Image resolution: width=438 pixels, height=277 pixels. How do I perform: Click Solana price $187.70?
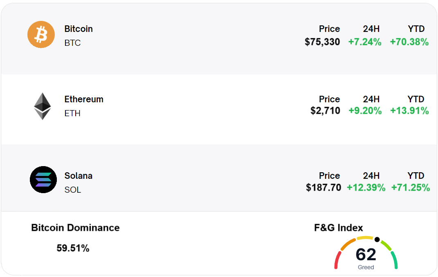pyautogui.click(x=323, y=188)
